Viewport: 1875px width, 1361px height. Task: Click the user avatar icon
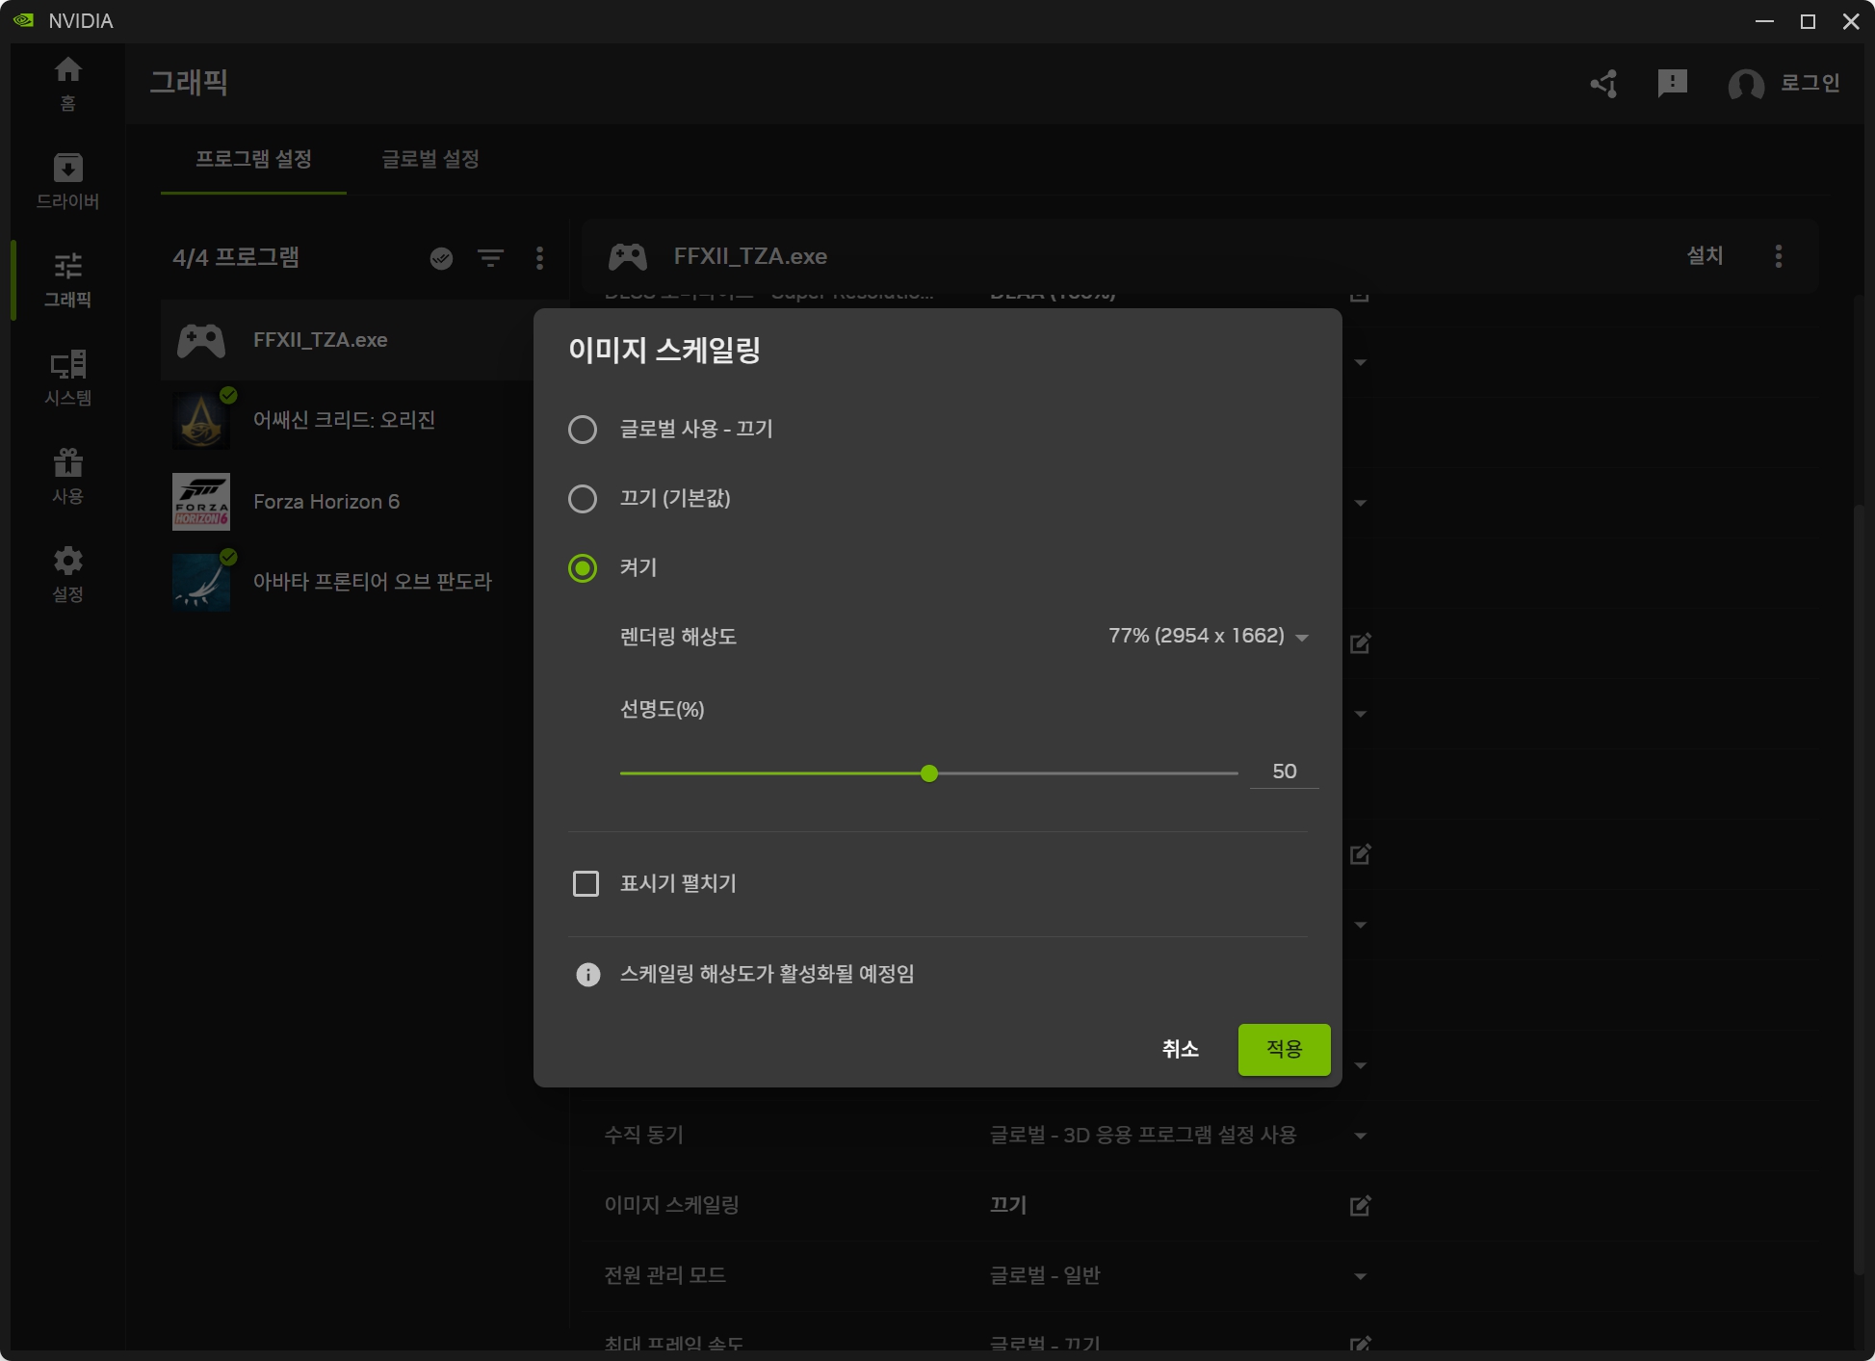pos(1746,85)
